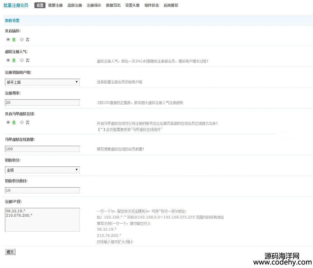313x268 pixels.
Task: Select 否 for 开启马甲虚拟在线
Action: click(x=22, y=122)
